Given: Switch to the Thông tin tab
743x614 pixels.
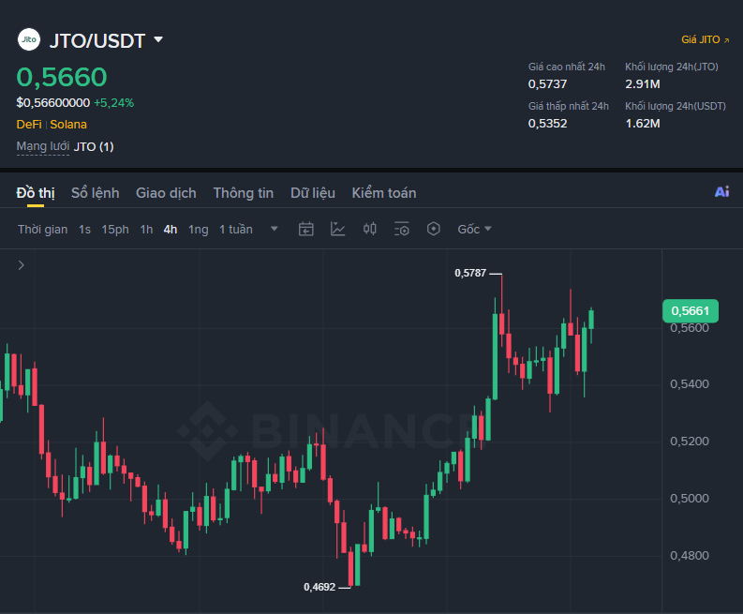Looking at the screenshot, I should (243, 193).
